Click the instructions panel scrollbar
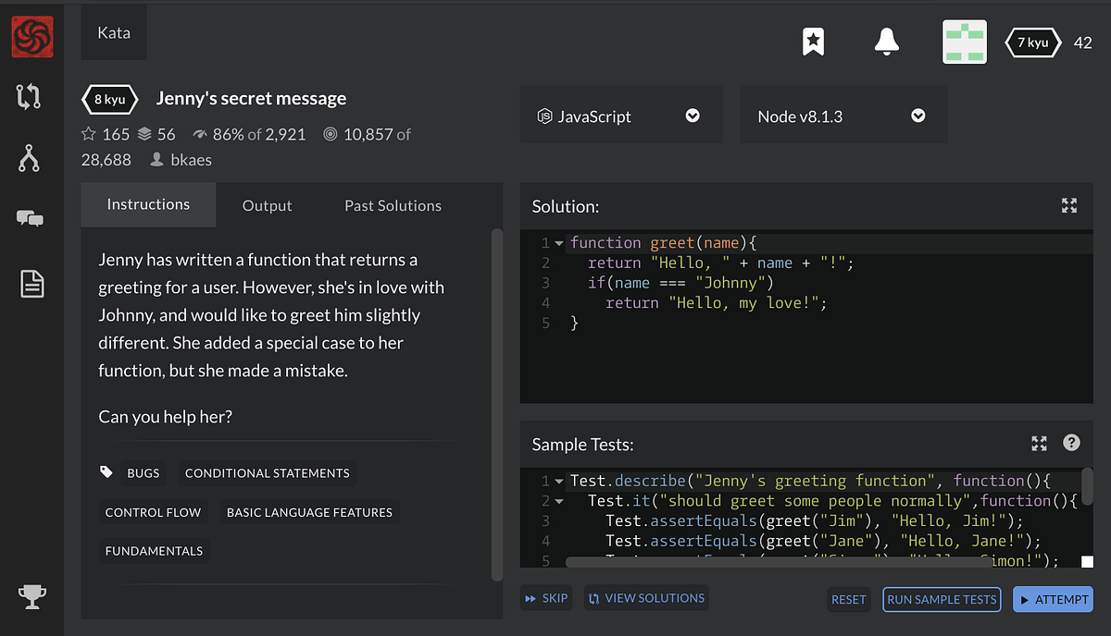The image size is (1111, 636). [497, 397]
